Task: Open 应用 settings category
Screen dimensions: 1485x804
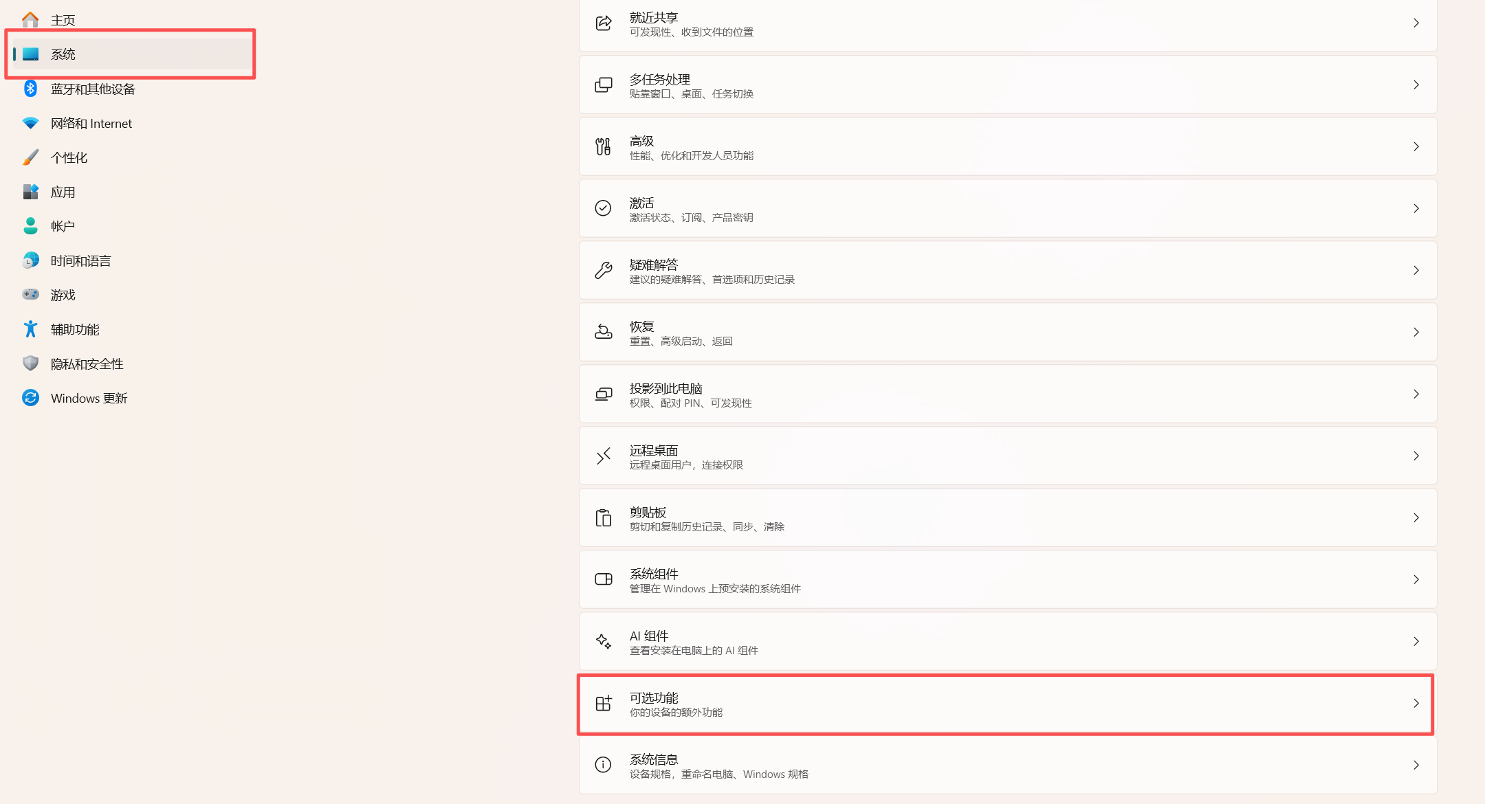Action: [x=63, y=192]
